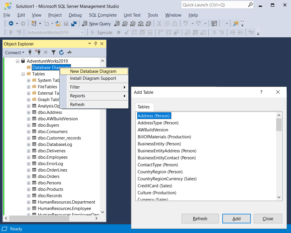
Task: Open the Connect dropdown in Object Explorer
Action: (15, 52)
